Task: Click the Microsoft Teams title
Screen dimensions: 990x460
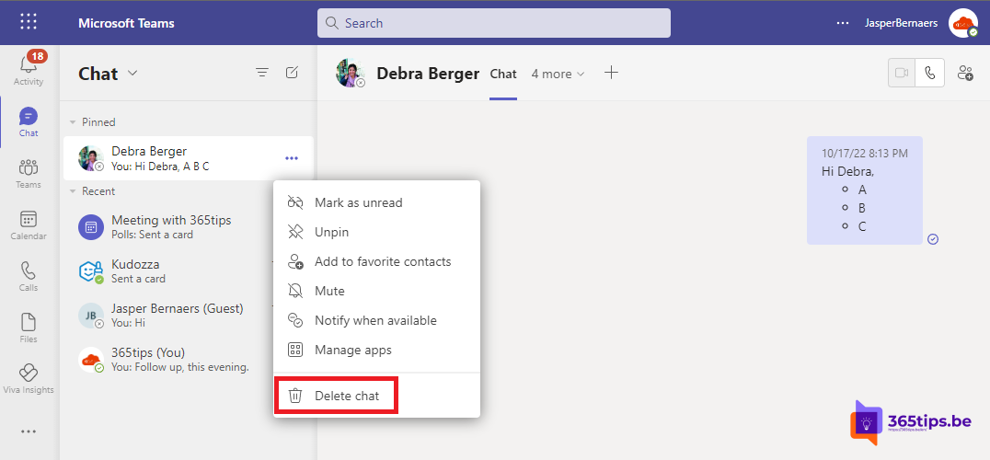Action: (x=126, y=23)
